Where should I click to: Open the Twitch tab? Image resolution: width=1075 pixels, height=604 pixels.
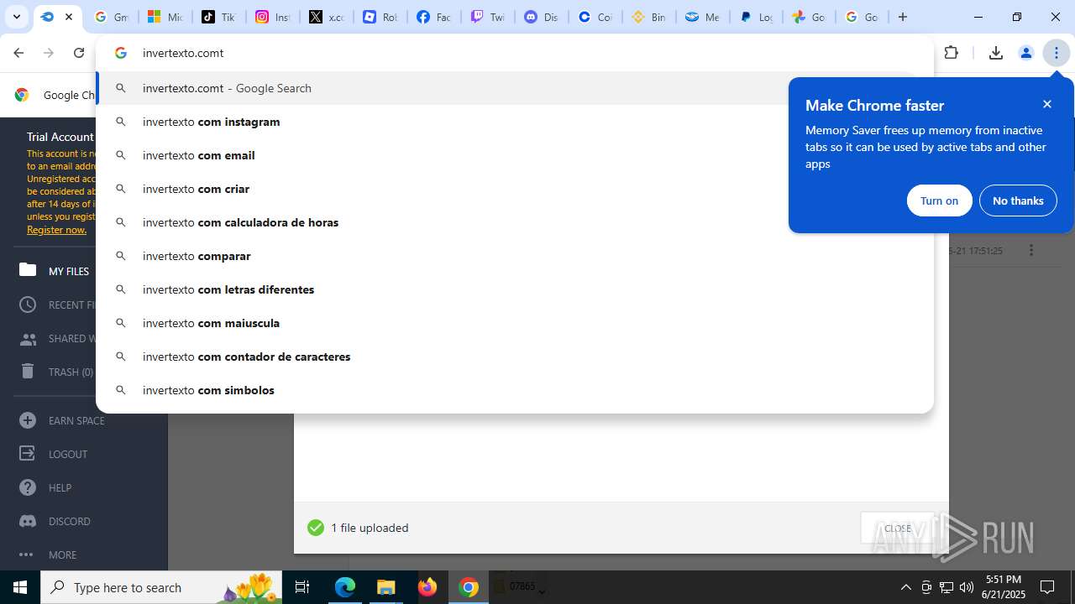coord(487,17)
